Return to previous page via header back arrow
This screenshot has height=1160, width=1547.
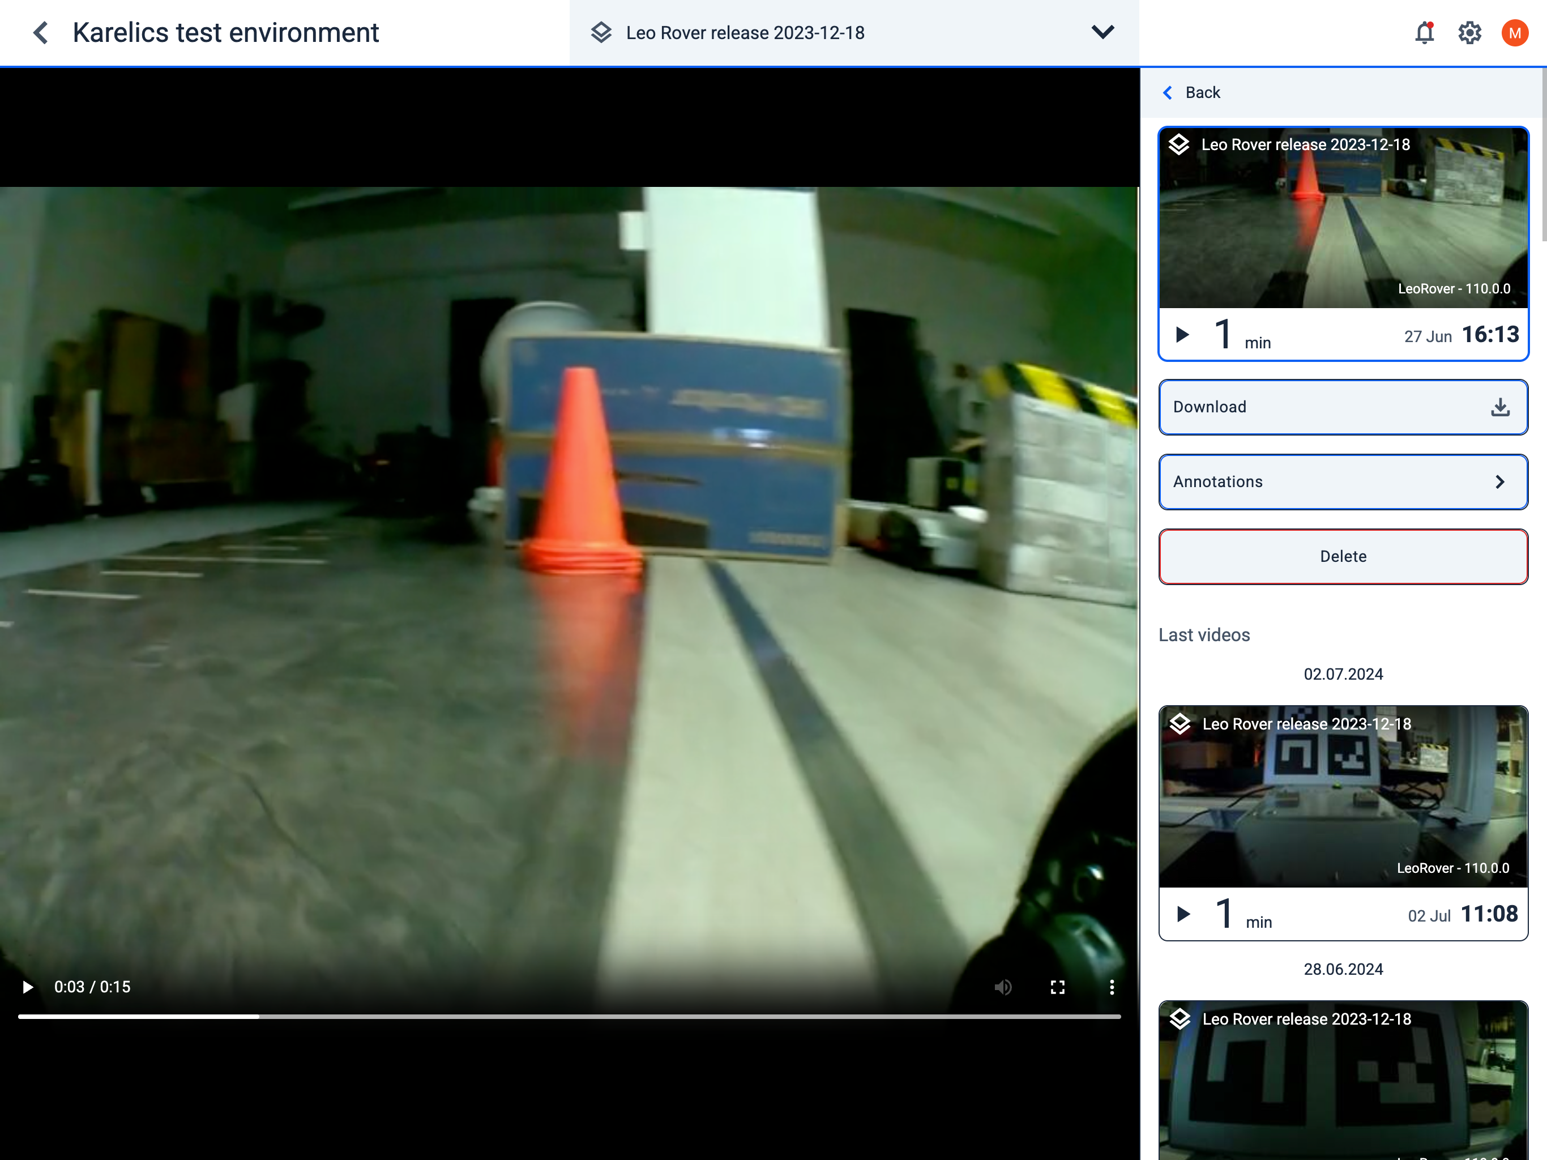pos(41,32)
